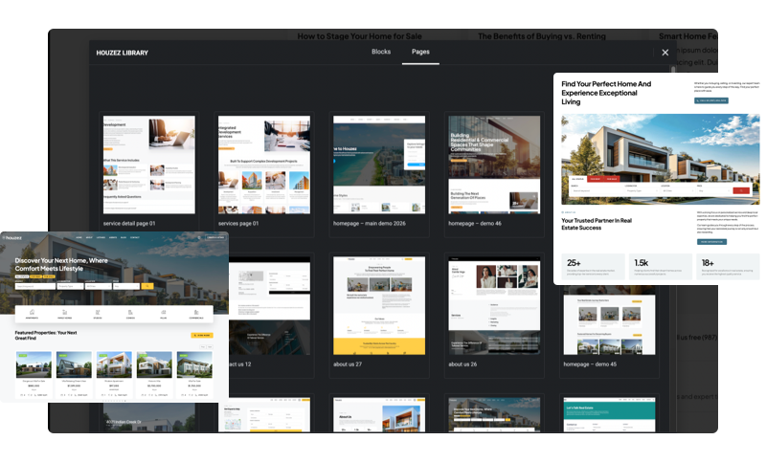
Task: Click the Family Homes category icon
Action: (x=64, y=314)
